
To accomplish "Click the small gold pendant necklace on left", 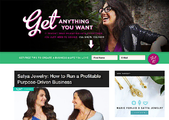I will tap(121, 87).
